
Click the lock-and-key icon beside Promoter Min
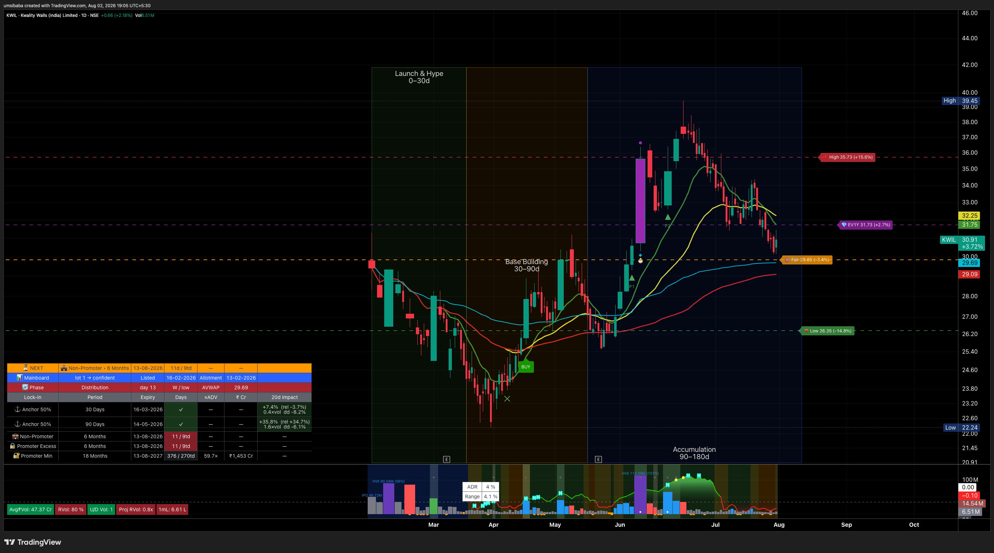pyautogui.click(x=16, y=455)
